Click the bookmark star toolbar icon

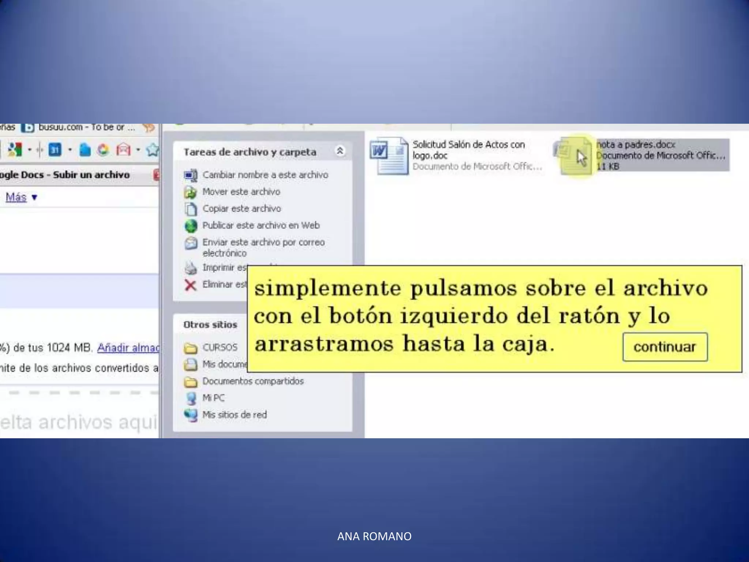click(153, 150)
